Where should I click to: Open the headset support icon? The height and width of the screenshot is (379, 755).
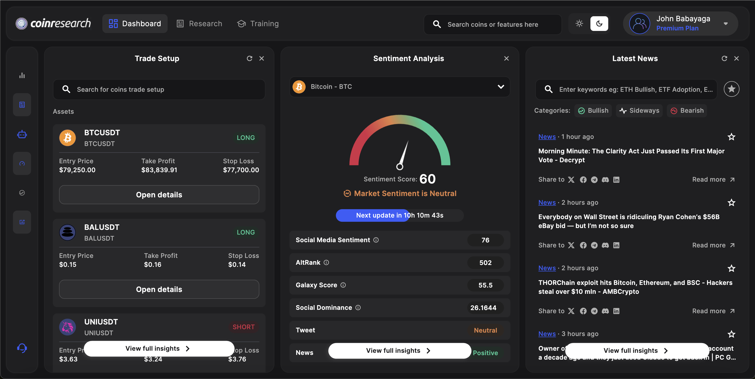[22, 348]
